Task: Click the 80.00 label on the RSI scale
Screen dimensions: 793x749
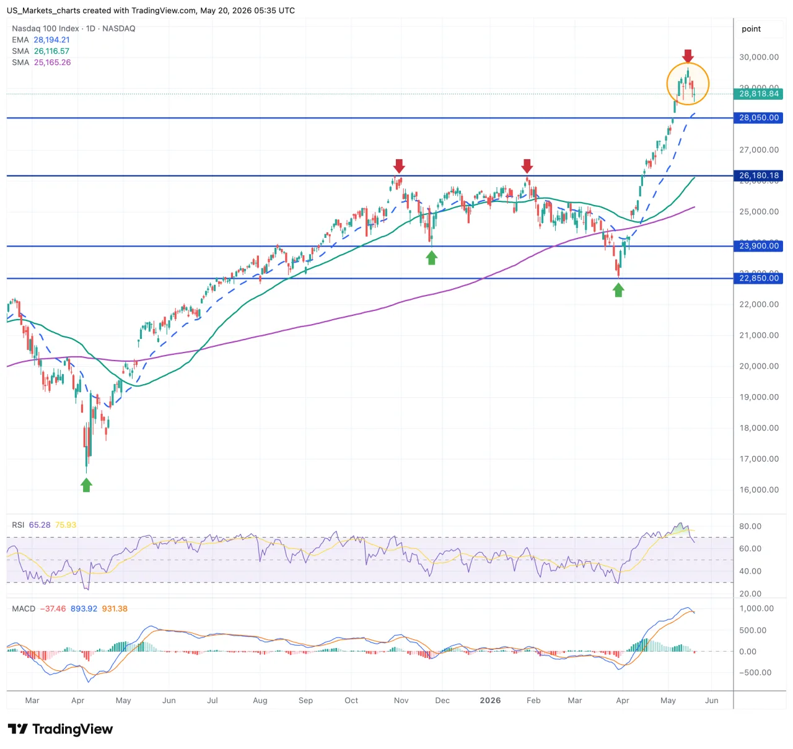Action: 750,527
